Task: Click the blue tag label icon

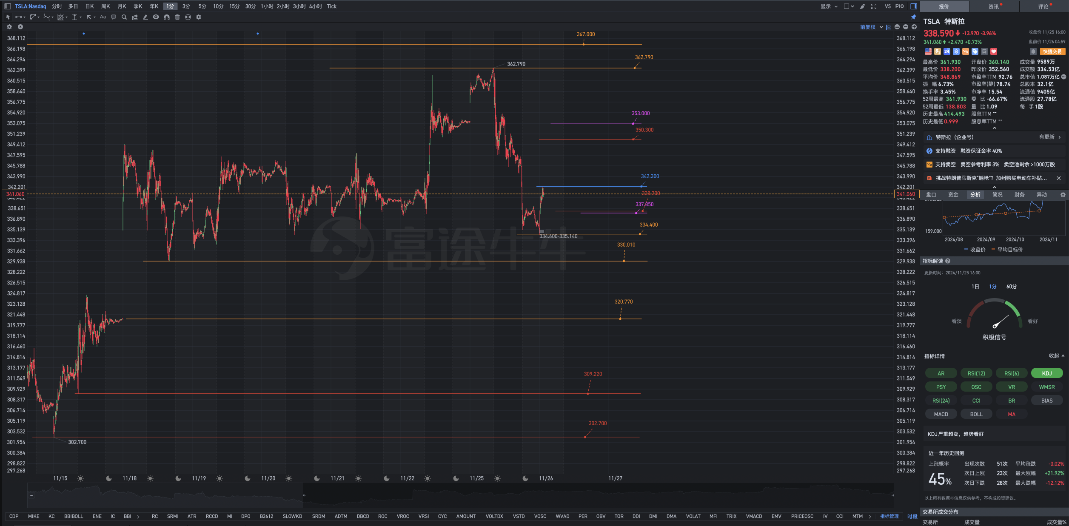Action: tap(975, 51)
